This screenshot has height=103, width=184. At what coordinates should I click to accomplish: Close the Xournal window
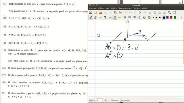click(x=90, y=5)
